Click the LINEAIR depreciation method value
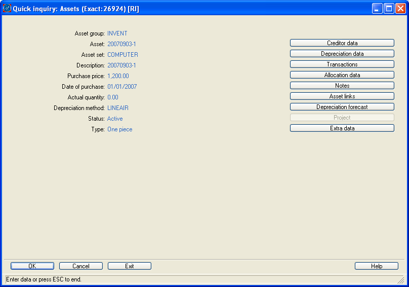This screenshot has width=409, height=287. [x=117, y=108]
